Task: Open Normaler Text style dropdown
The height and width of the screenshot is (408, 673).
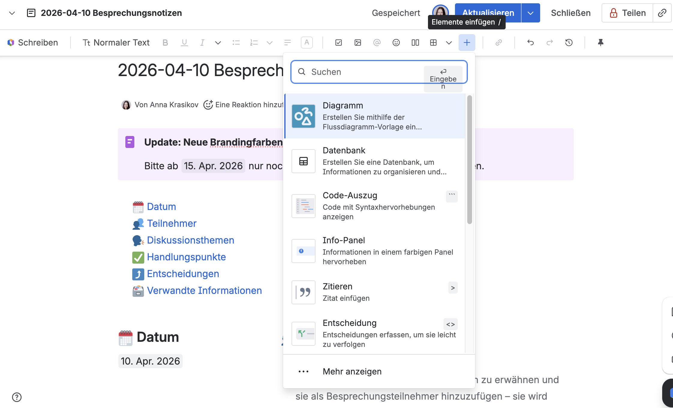Action: click(116, 43)
